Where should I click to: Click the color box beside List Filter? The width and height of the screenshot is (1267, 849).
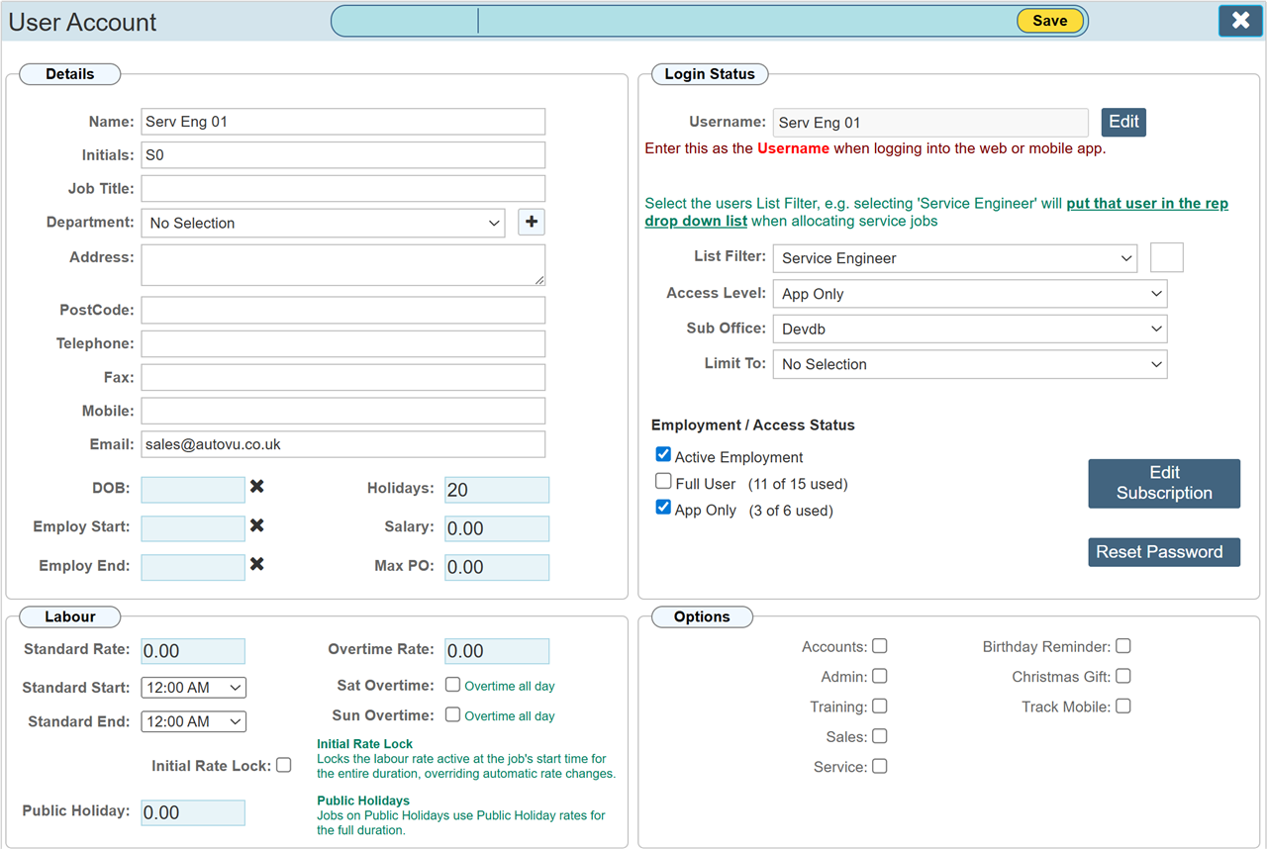[x=1166, y=257]
